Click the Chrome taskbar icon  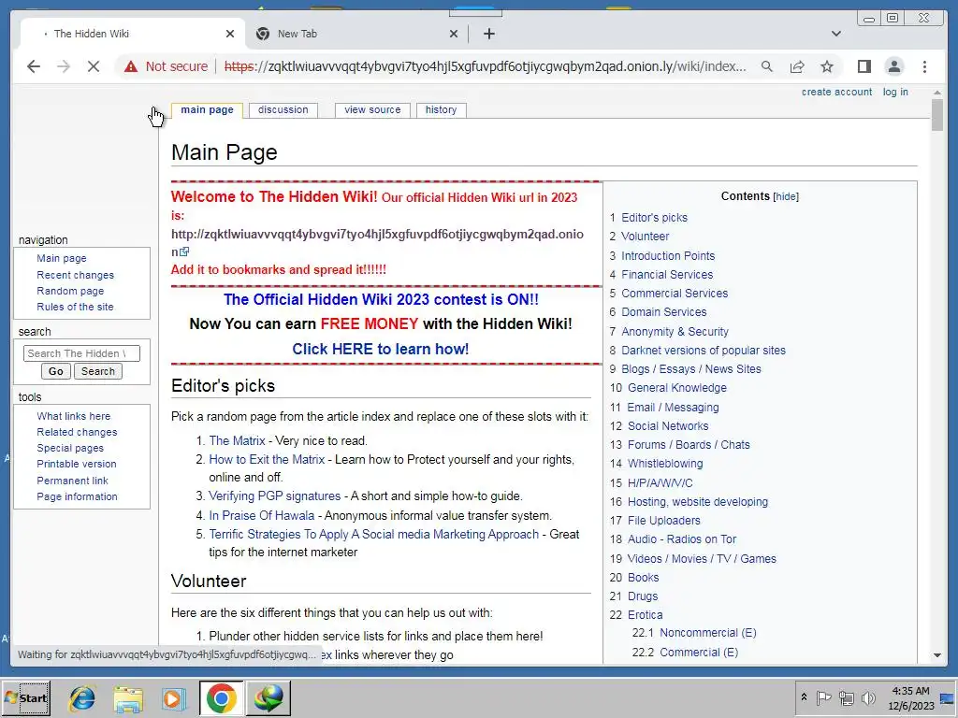[221, 697]
